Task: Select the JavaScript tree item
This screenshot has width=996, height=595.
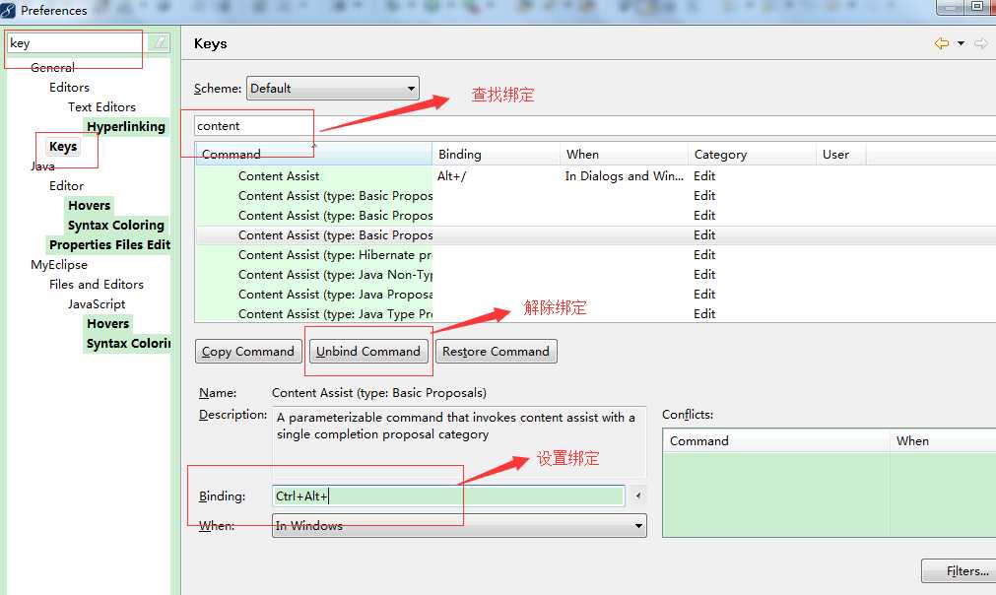Action: coord(97,303)
